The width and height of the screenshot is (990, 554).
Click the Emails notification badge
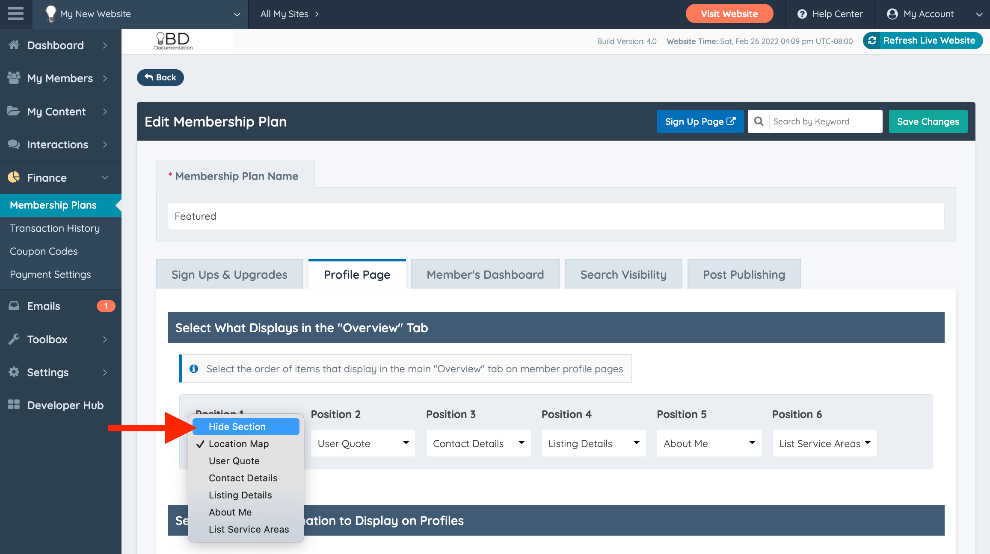[106, 306]
